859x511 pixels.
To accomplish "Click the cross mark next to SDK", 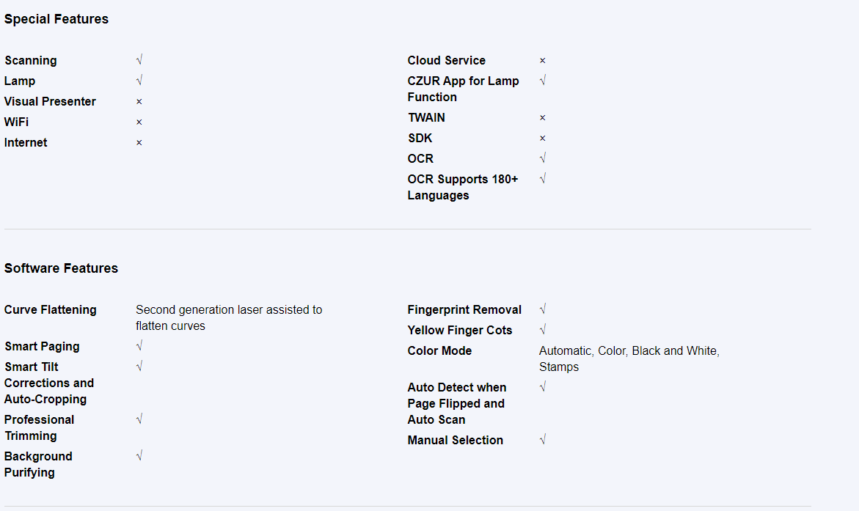I will (x=542, y=138).
